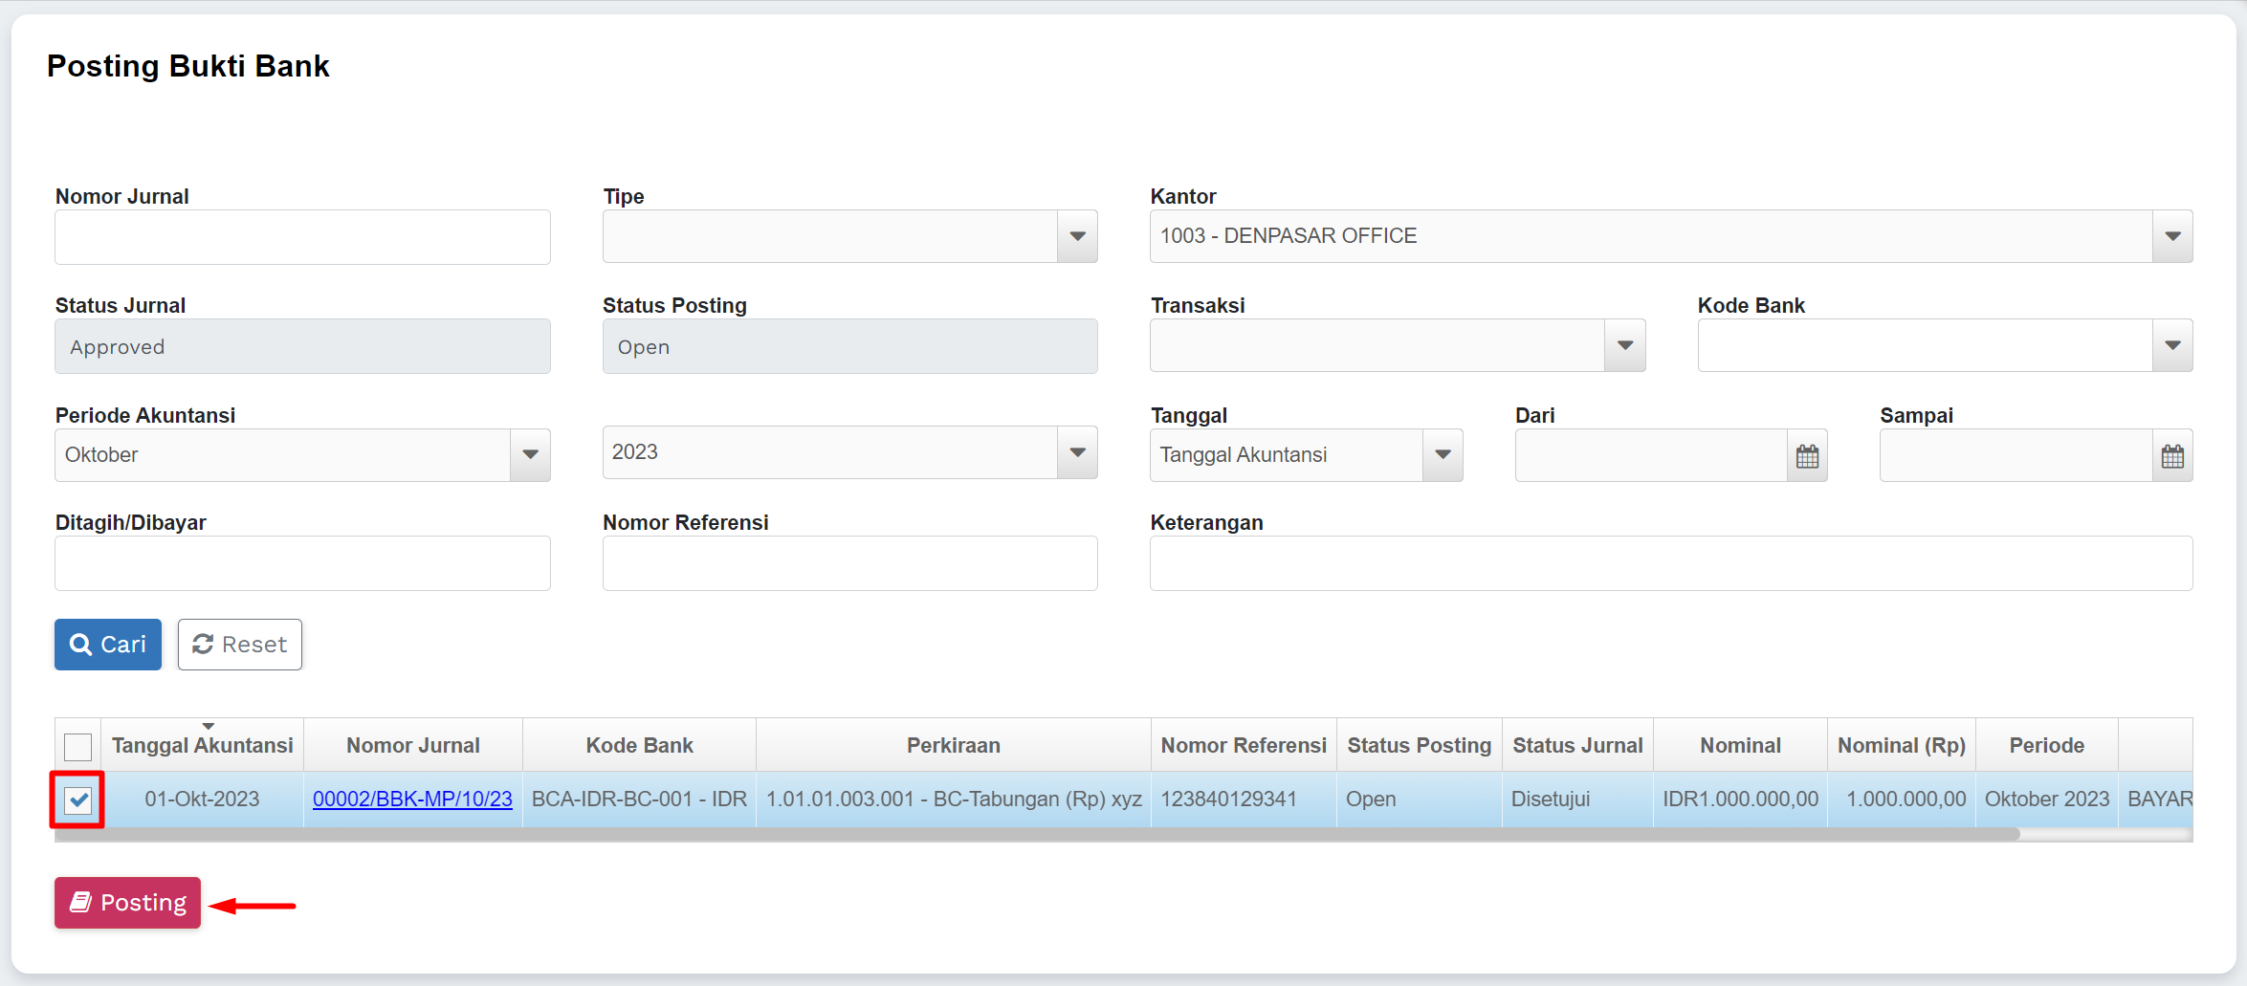Open the Kode Bank dropdown
The width and height of the screenshot is (2247, 986).
[2171, 345]
